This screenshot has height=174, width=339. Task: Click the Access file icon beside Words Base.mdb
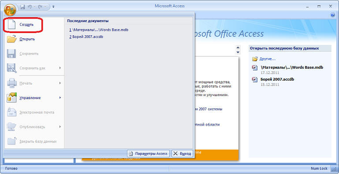coord(255,68)
